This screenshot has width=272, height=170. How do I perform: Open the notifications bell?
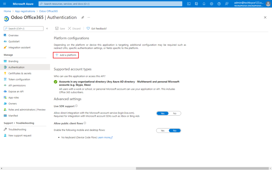pyautogui.click(x=204, y=4)
